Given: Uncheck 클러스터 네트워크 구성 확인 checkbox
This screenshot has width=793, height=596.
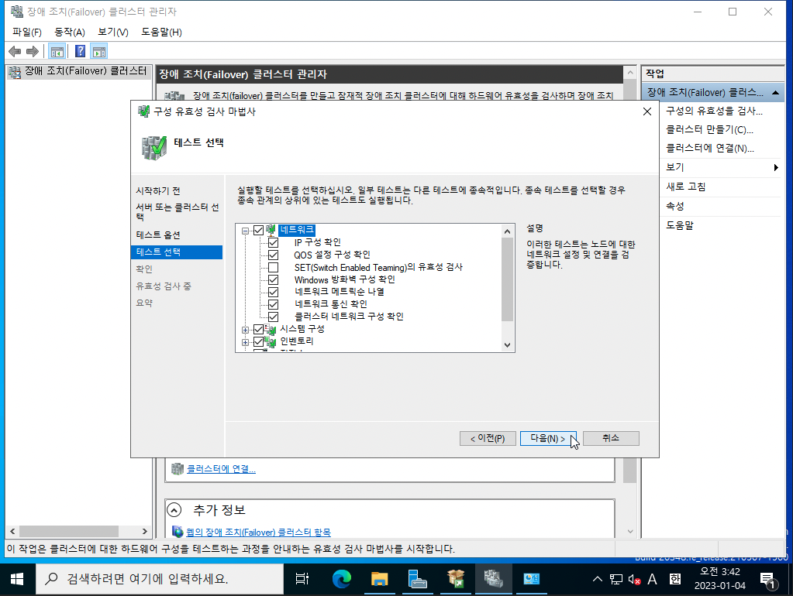Looking at the screenshot, I should [273, 317].
